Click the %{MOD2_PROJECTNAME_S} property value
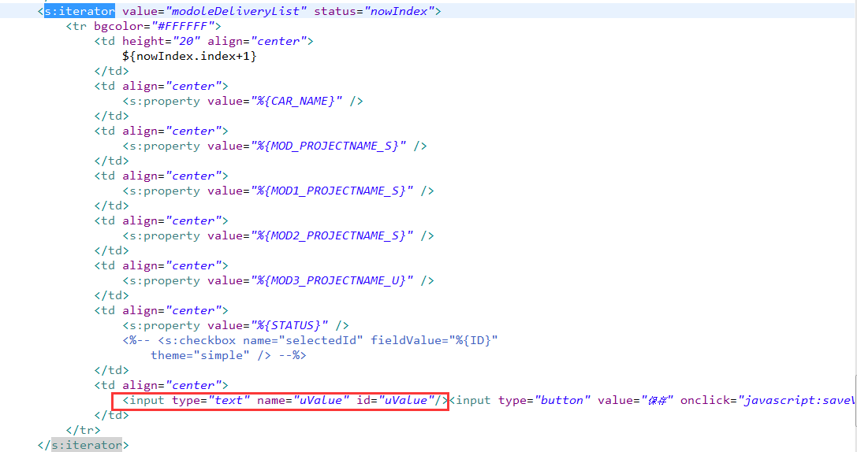Image resolution: width=857 pixels, height=452 pixels. (x=332, y=235)
